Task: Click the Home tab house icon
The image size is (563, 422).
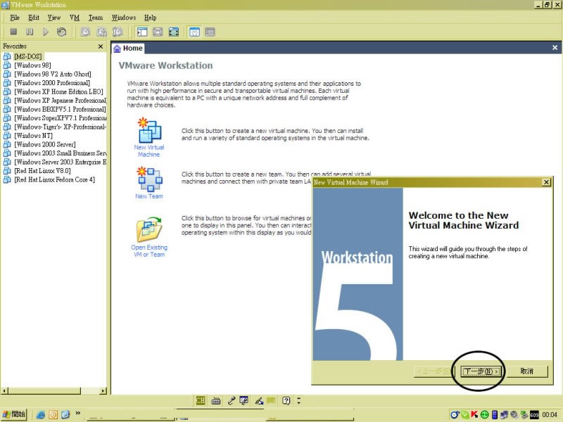Action: click(x=117, y=49)
